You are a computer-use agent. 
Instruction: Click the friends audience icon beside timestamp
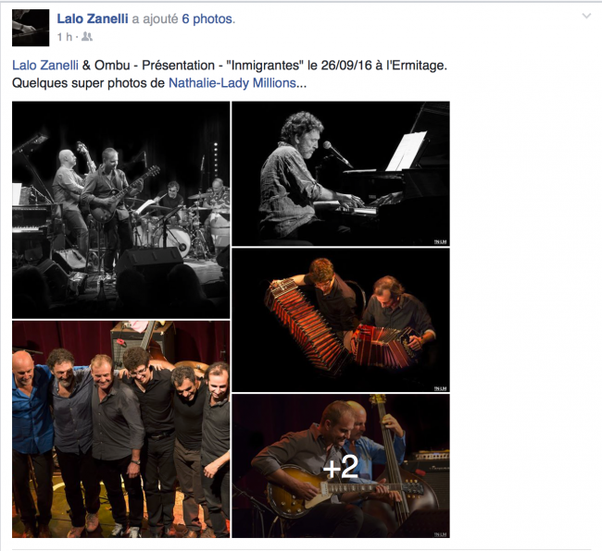87,37
